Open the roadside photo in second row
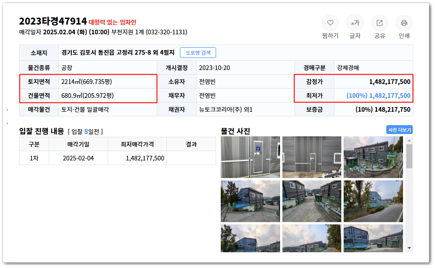 (x=373, y=201)
